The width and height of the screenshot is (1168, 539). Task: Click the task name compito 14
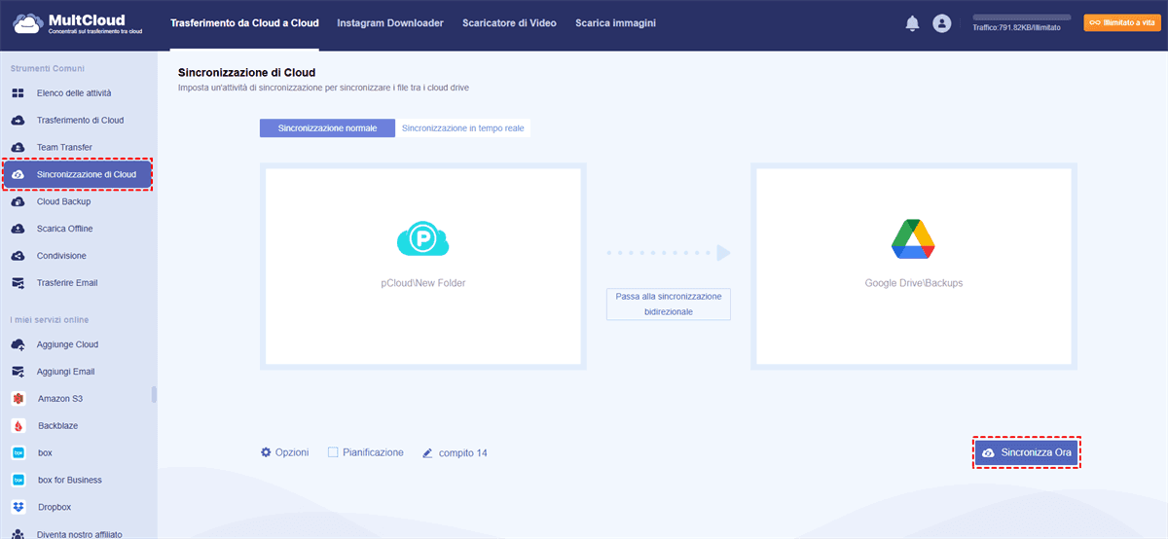tap(462, 453)
